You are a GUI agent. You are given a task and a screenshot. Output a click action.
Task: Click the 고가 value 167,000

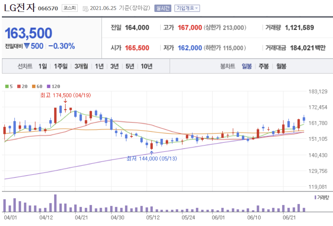tap(190, 28)
